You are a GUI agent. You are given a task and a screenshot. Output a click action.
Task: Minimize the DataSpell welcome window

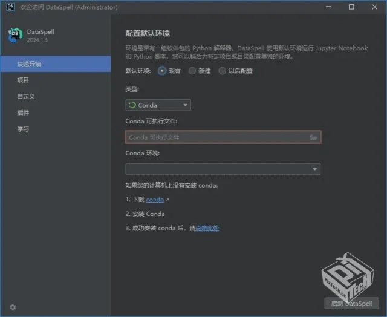click(x=328, y=7)
